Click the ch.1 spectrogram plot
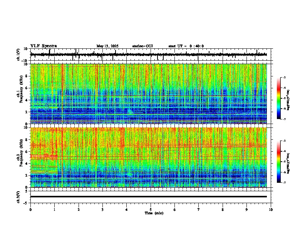Image resolution: width=305 pixels, height=235 pixels. click(x=149, y=94)
